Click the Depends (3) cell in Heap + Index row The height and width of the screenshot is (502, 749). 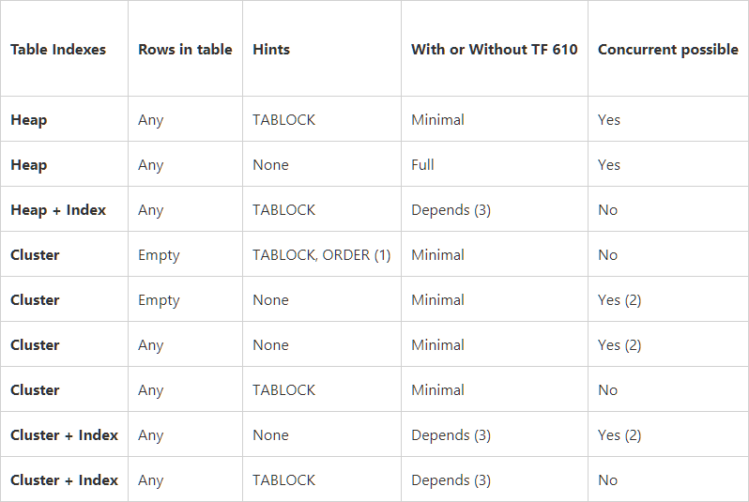point(451,210)
